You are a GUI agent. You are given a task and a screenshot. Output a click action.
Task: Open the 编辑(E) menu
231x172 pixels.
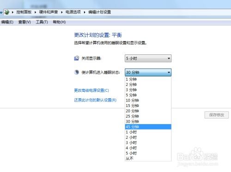click(x=7, y=22)
